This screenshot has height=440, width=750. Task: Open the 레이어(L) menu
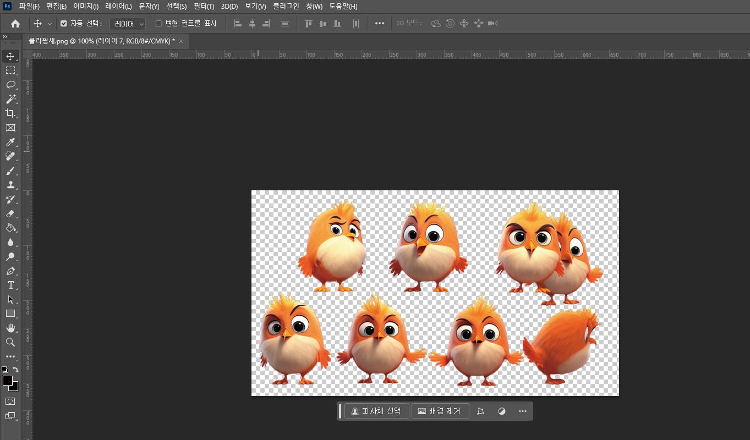tap(118, 6)
